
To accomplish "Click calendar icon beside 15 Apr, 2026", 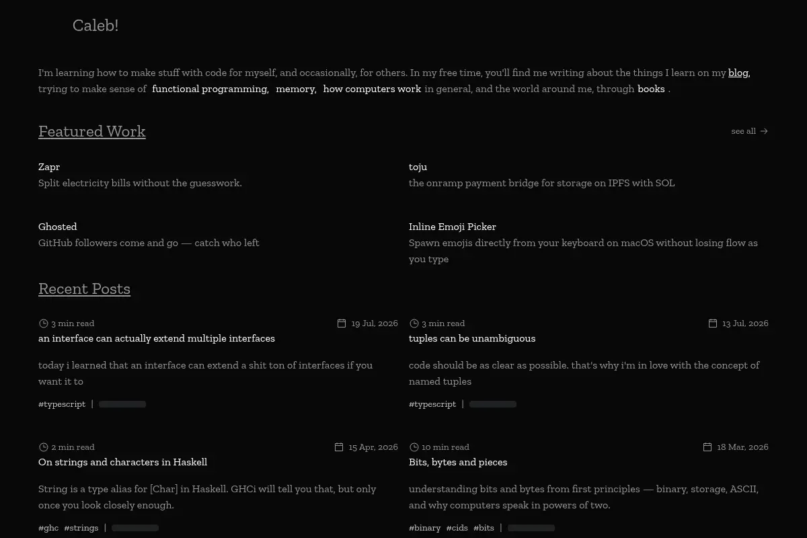I will pyautogui.click(x=339, y=447).
